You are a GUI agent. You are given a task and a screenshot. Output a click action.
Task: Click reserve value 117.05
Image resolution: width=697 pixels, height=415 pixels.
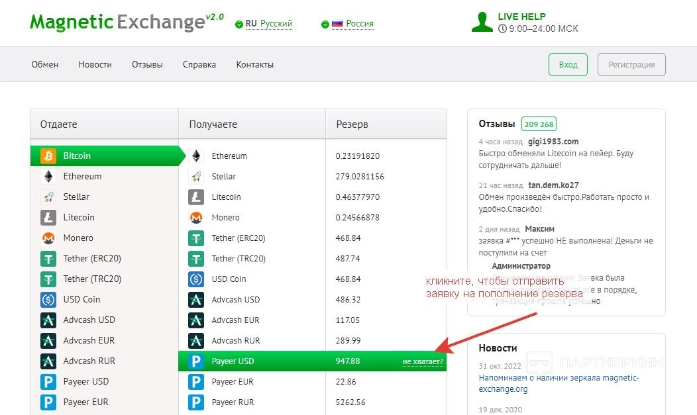[x=348, y=320]
